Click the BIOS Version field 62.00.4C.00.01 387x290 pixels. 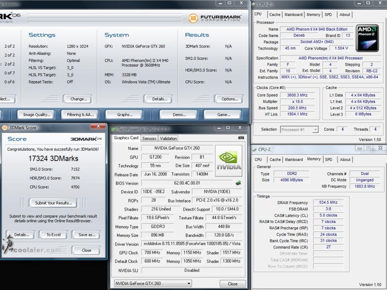coord(187,183)
